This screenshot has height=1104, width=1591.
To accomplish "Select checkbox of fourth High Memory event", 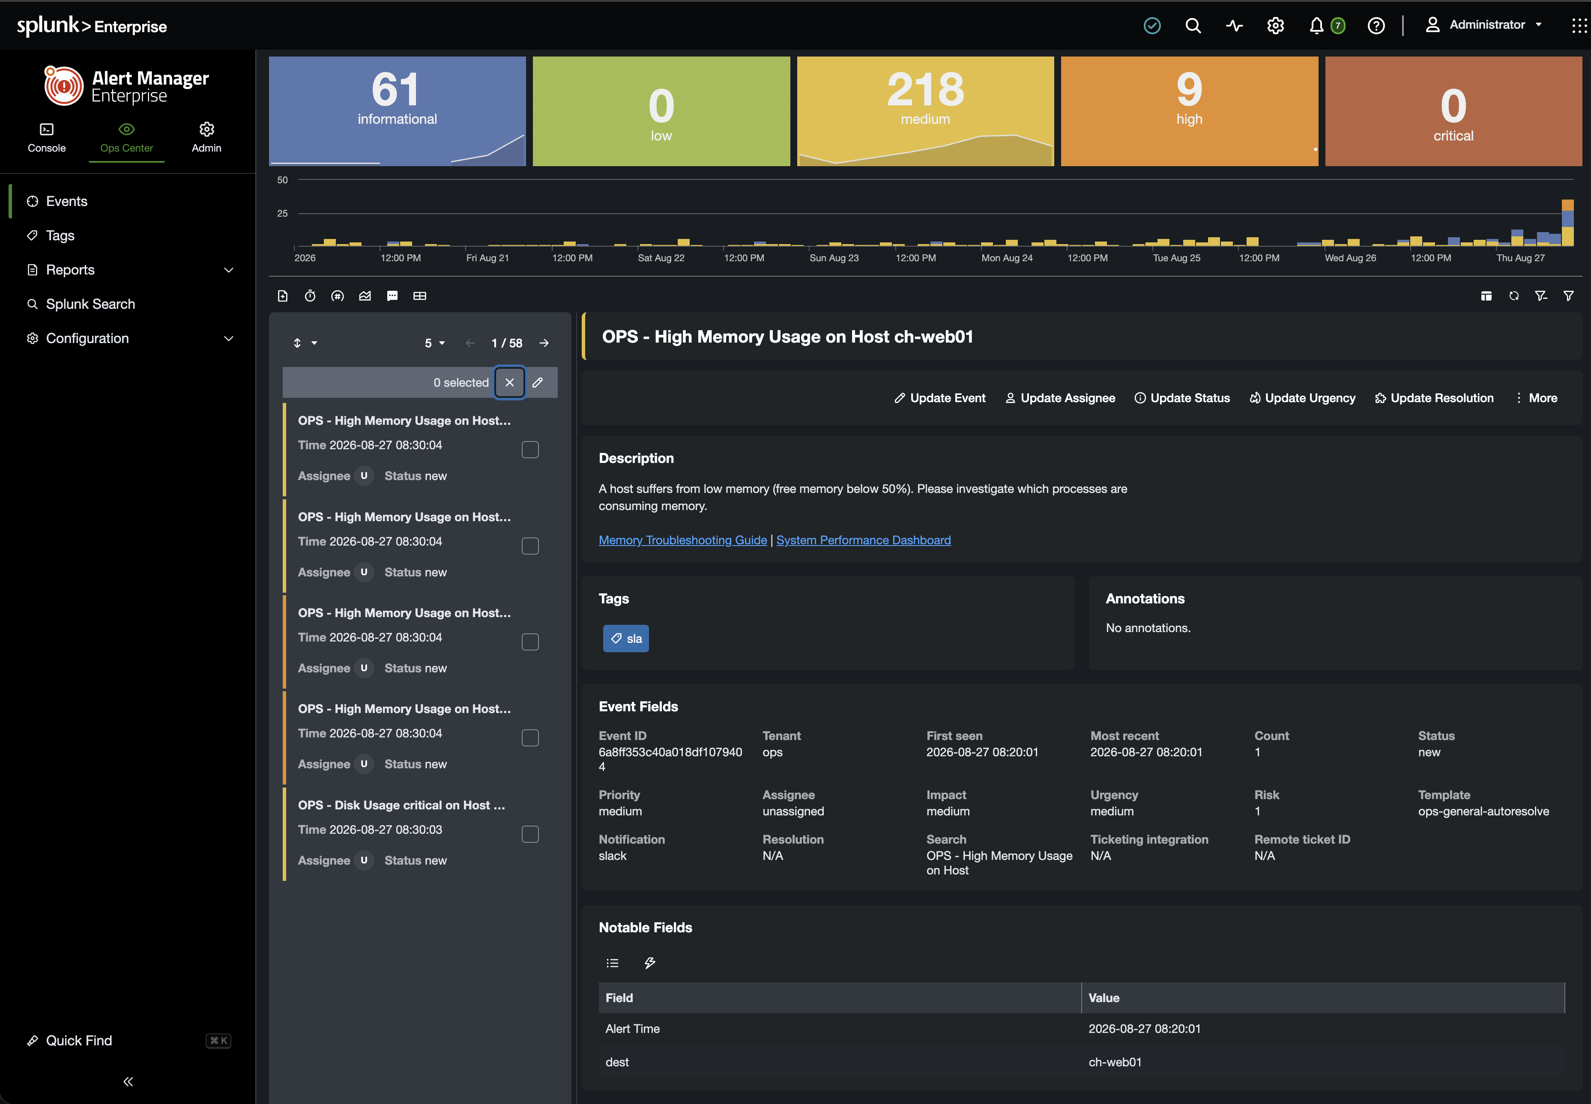I will click(x=531, y=738).
